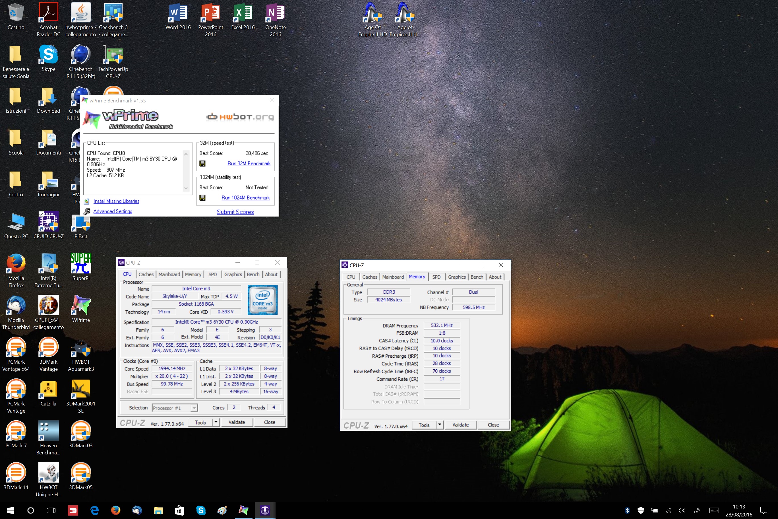Open SuperPi desktop shortcut
The height and width of the screenshot is (519, 778).
(x=81, y=267)
